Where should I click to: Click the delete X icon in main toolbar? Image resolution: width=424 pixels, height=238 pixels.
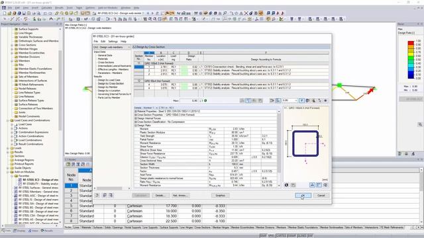coord(246,13)
